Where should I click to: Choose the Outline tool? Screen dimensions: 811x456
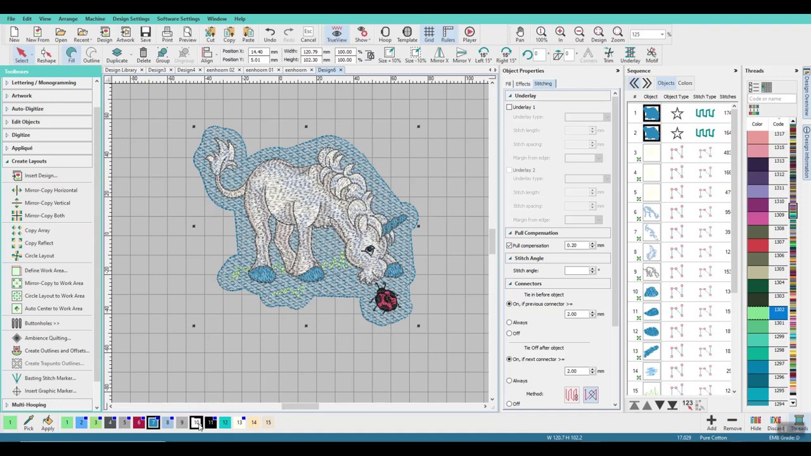pos(91,55)
